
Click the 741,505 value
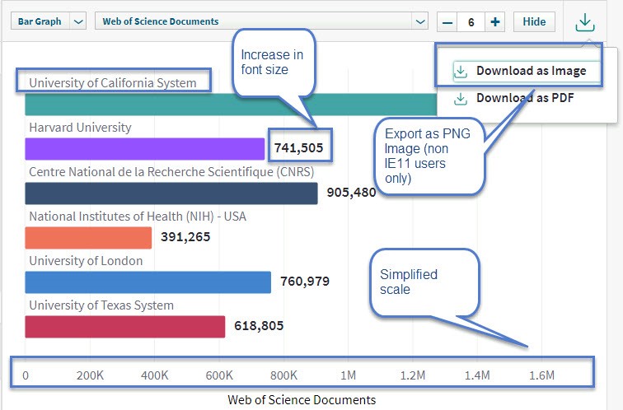299,148
